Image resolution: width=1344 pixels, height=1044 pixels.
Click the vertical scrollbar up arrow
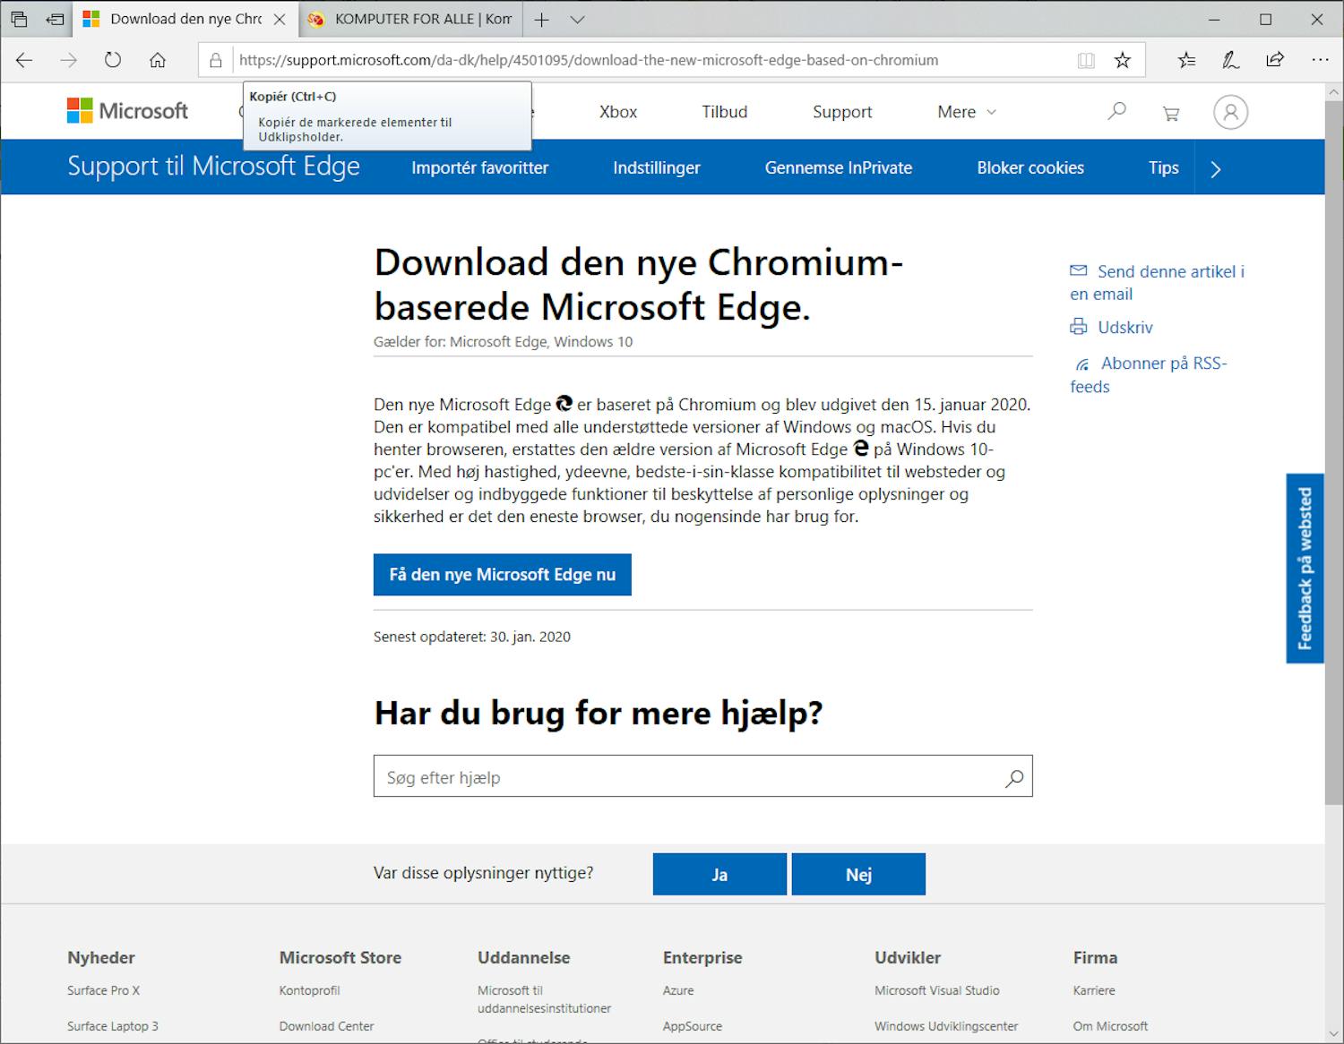click(x=1334, y=92)
